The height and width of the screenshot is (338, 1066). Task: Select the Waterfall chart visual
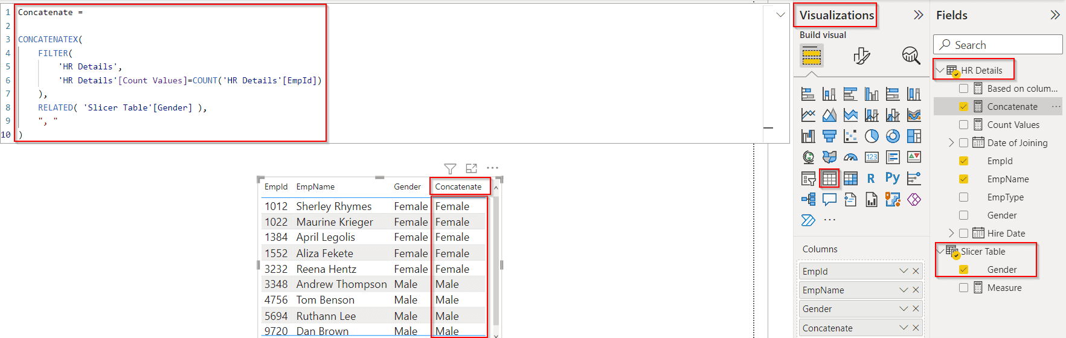pos(808,136)
